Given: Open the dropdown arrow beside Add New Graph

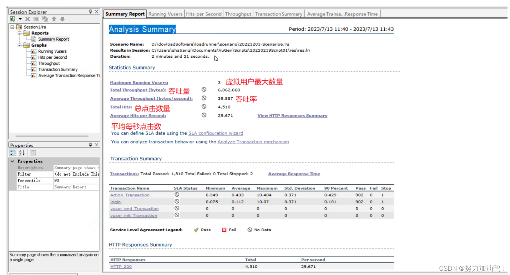Looking at the screenshot, I should pos(20,19).
